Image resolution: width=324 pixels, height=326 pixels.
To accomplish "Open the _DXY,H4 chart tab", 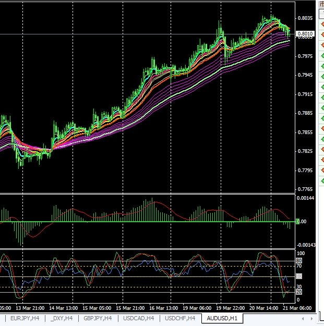I will (62, 318).
